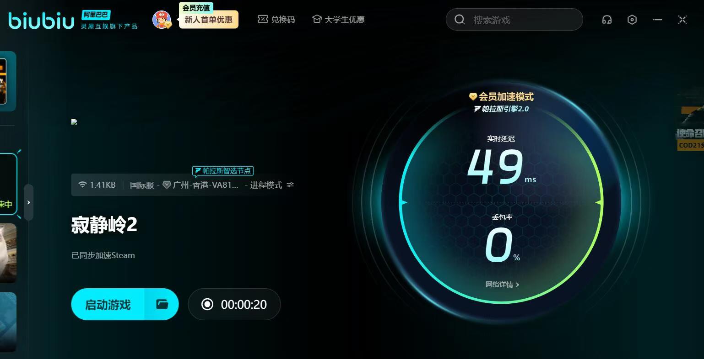Click the 0% packet loss value

coord(502,244)
